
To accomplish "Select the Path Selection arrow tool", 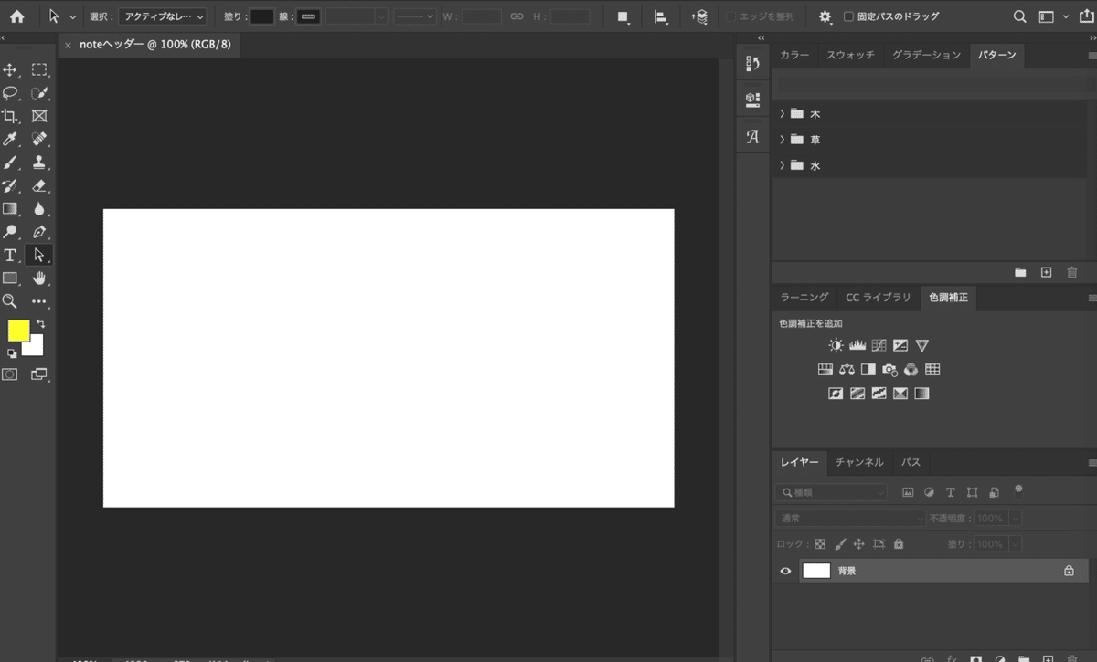I will point(39,255).
